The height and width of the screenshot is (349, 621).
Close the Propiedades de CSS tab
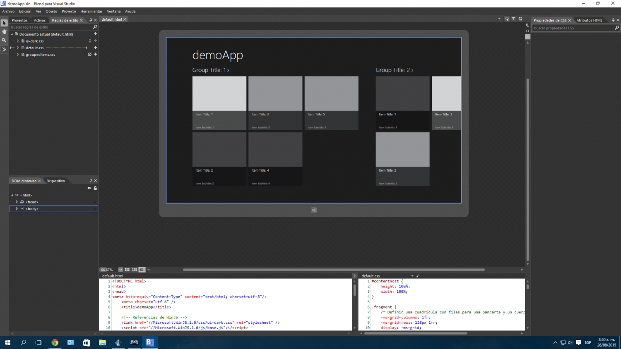570,20
